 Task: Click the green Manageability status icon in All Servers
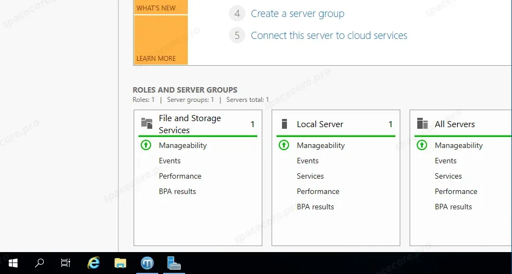click(422, 145)
